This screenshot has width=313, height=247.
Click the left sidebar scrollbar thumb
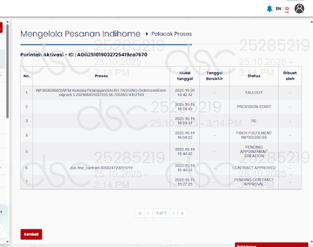(x=8, y=71)
